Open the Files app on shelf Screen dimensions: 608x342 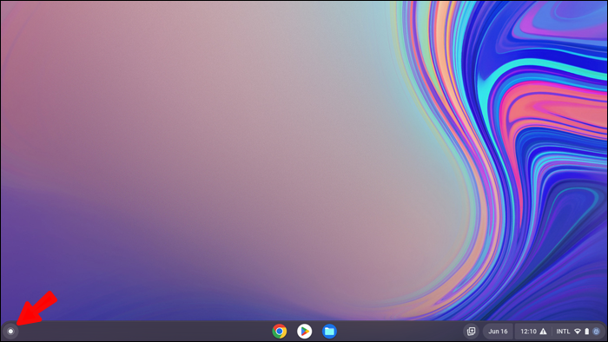coord(329,332)
